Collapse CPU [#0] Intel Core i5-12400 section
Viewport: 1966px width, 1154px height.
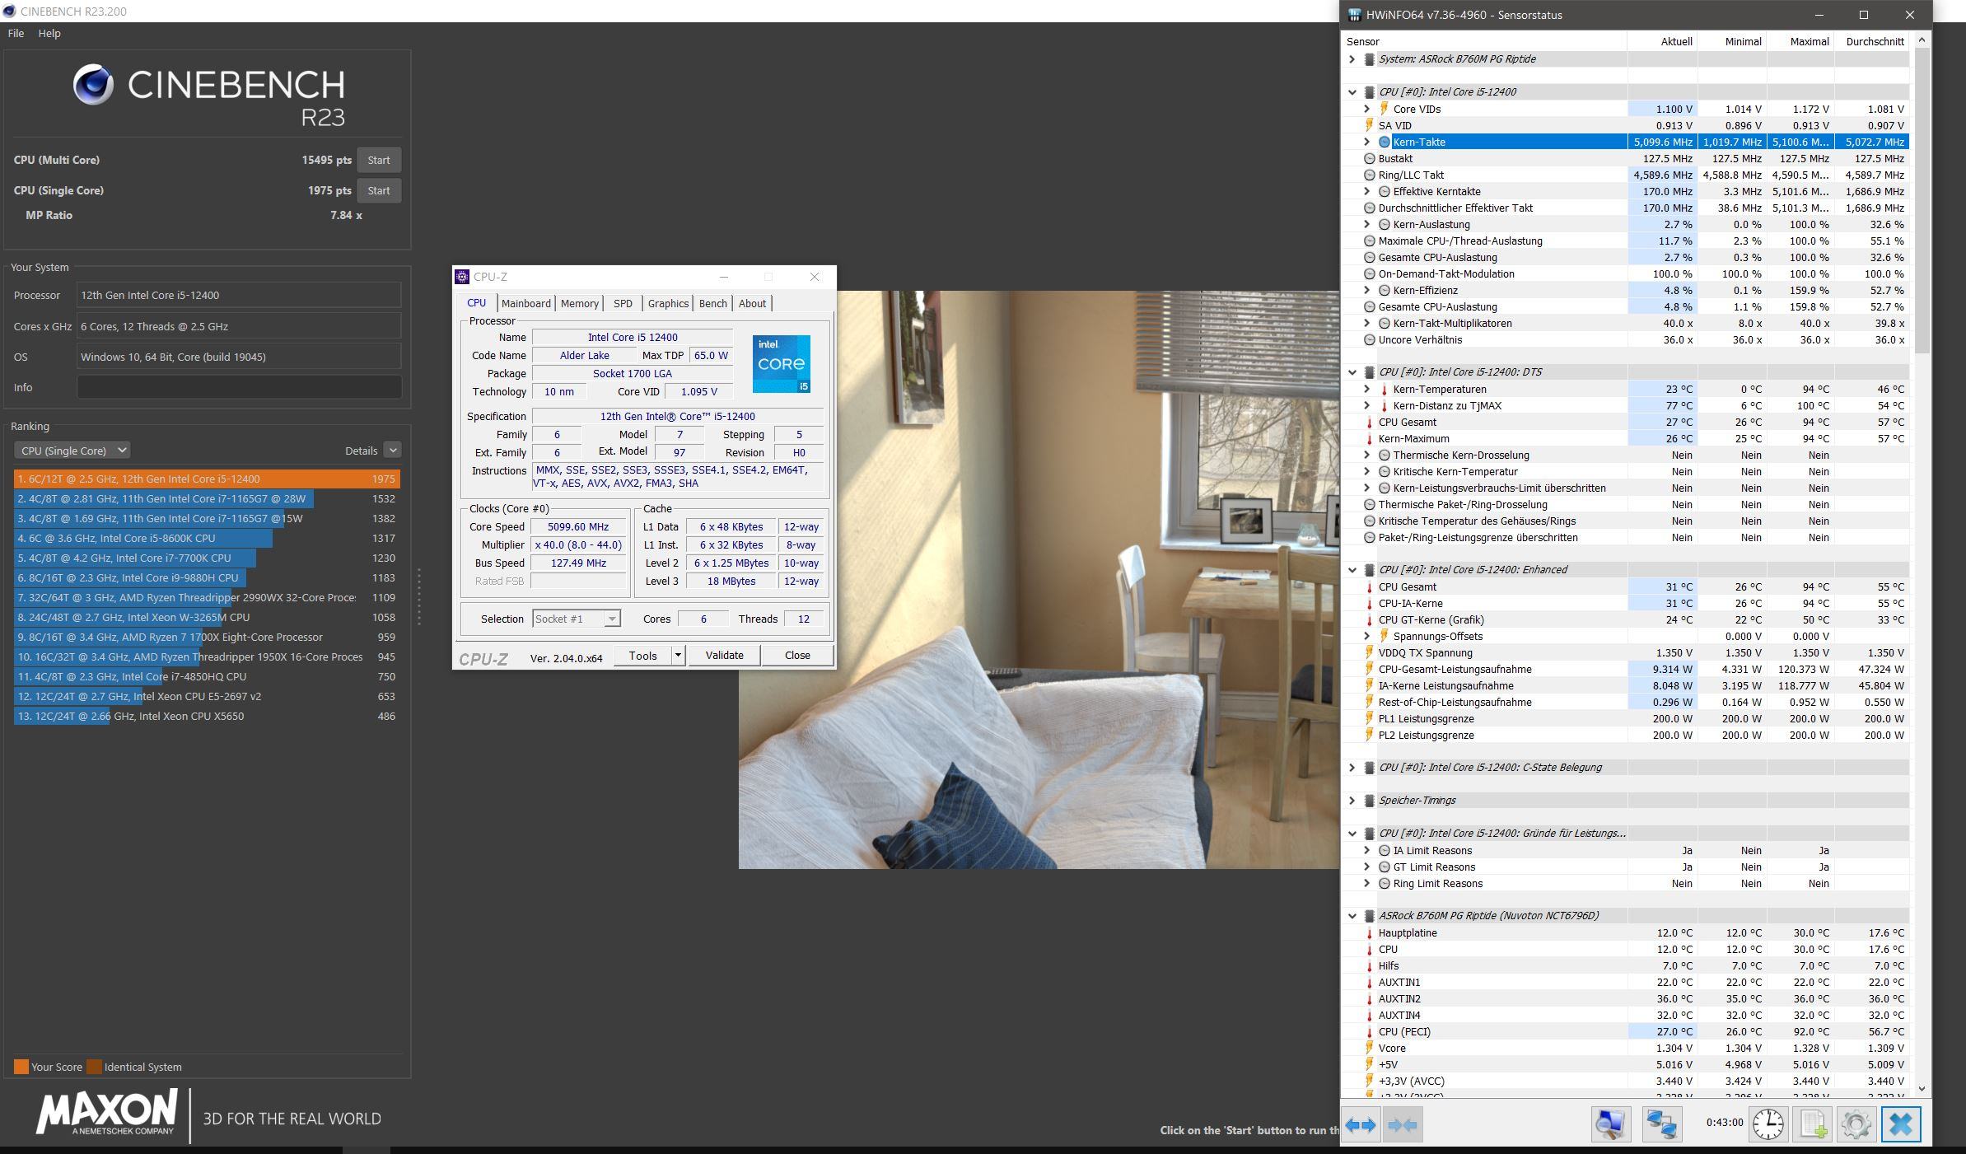(1352, 92)
